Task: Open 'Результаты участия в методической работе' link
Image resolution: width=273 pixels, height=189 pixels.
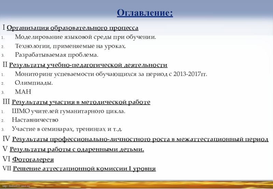Action: (81, 102)
